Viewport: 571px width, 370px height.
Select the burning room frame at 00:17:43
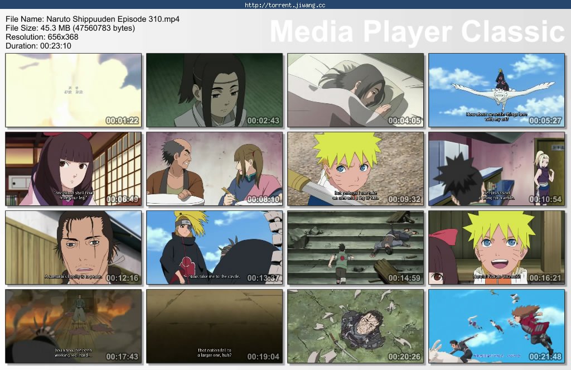tap(74, 326)
